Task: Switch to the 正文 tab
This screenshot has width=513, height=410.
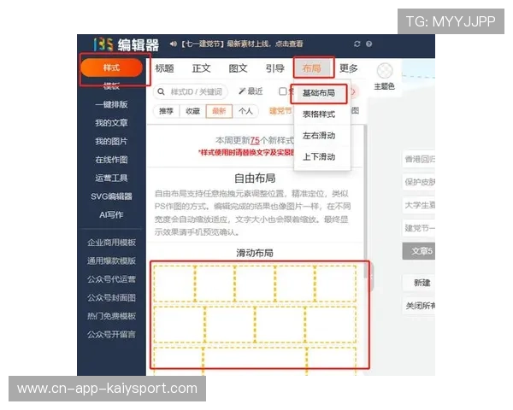Action: (201, 68)
